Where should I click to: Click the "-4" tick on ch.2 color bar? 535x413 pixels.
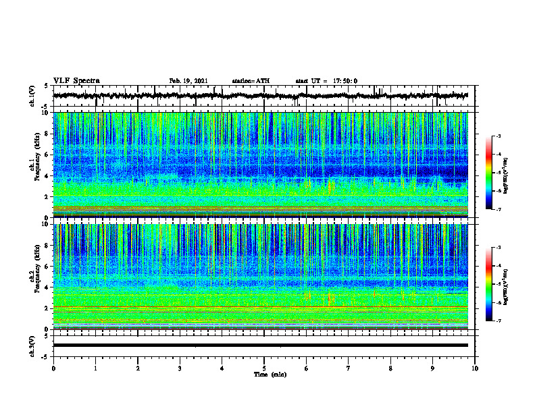(x=499, y=266)
